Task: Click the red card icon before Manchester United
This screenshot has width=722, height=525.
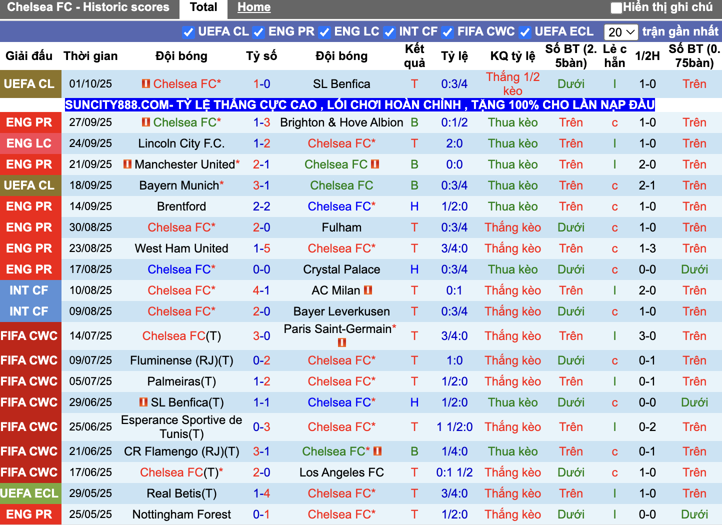Action: click(127, 164)
